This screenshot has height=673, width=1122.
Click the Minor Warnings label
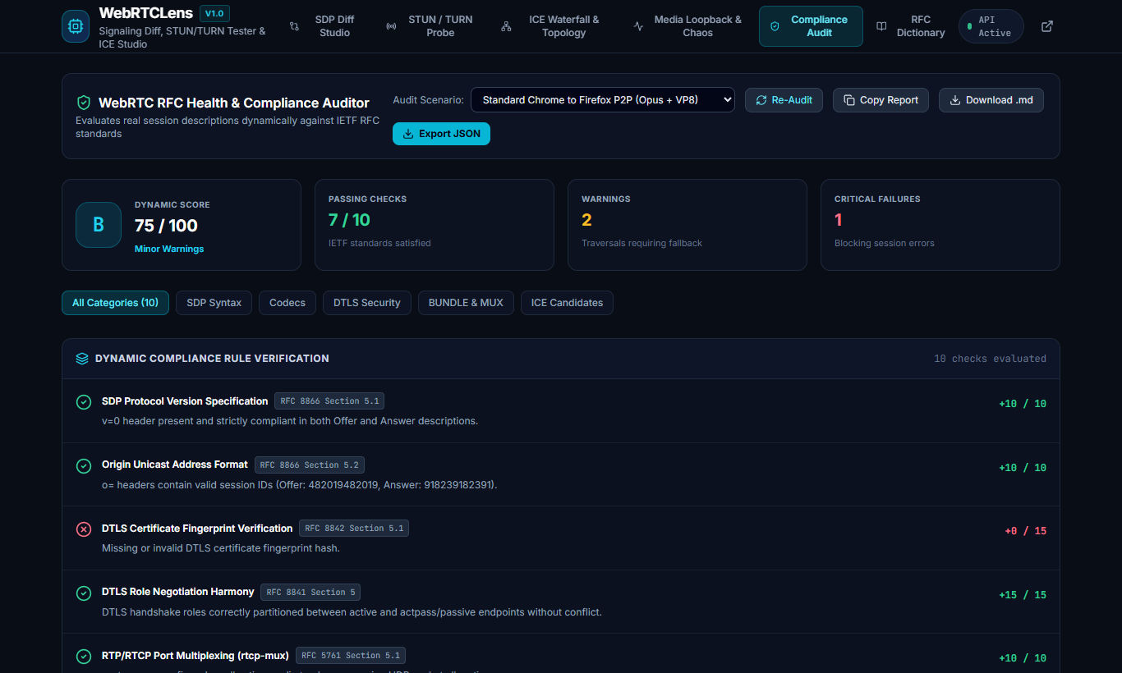pos(169,249)
